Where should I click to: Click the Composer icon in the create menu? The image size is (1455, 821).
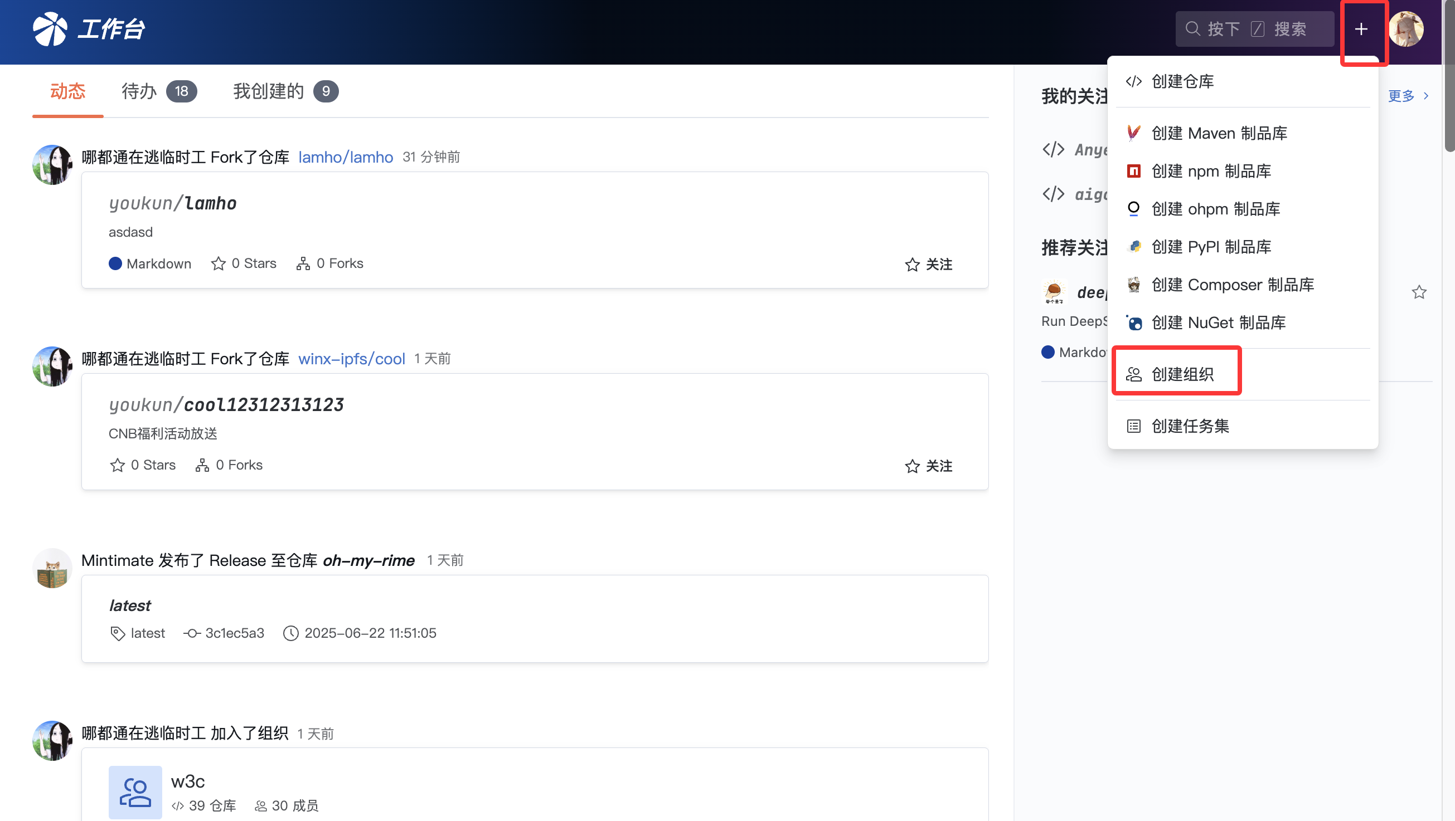1133,285
